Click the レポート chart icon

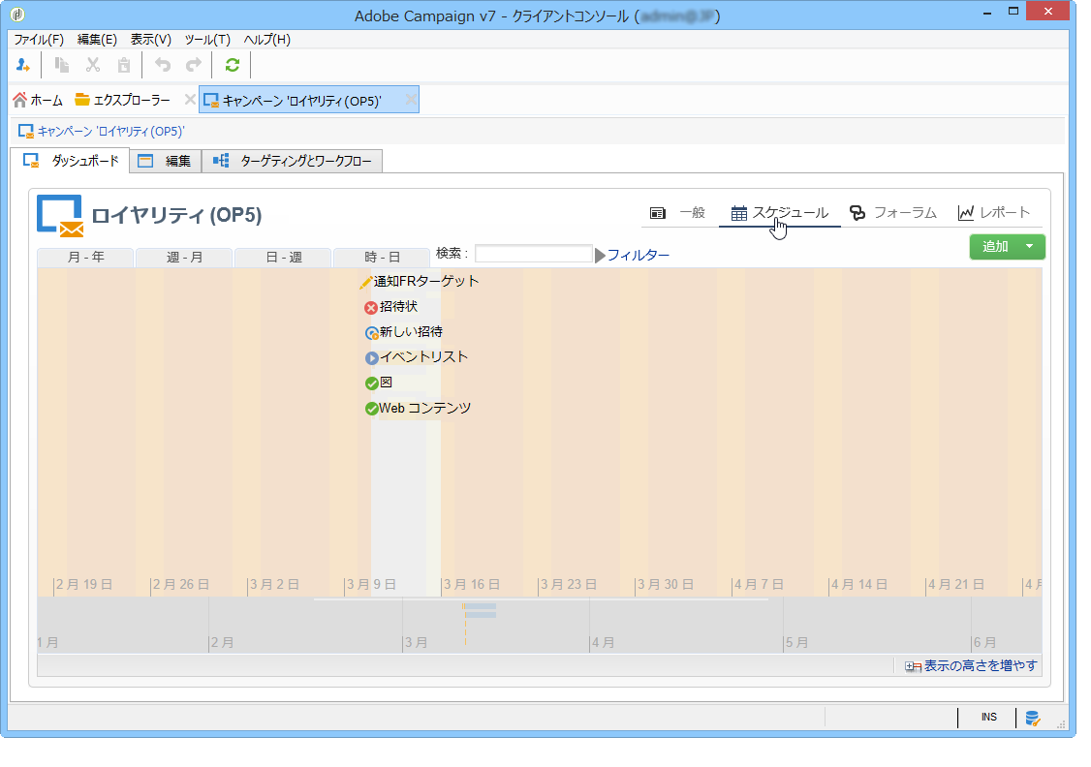tap(966, 213)
